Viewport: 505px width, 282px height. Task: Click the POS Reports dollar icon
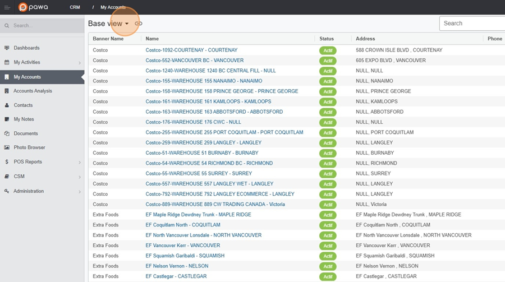(7, 161)
